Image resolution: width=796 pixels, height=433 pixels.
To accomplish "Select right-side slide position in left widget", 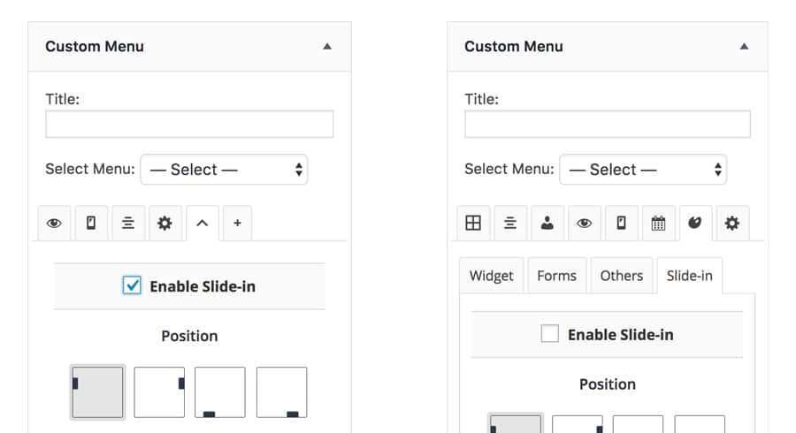I will (x=159, y=392).
